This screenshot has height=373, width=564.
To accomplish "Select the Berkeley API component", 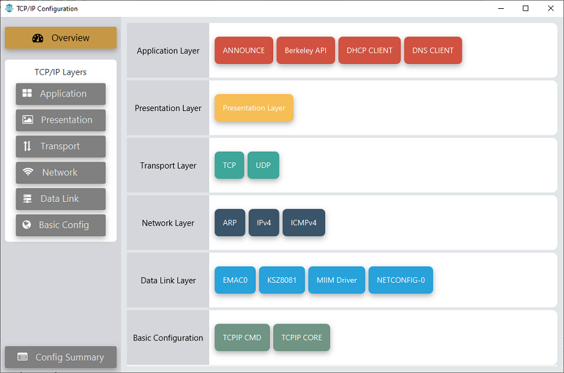I will pos(305,51).
